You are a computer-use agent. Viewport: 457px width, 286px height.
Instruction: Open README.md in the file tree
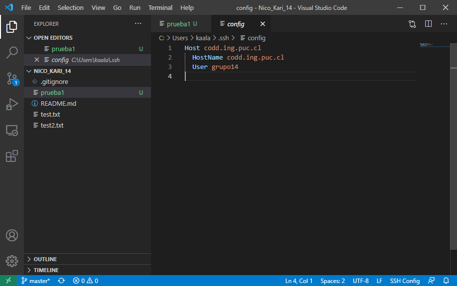pyautogui.click(x=87, y=104)
